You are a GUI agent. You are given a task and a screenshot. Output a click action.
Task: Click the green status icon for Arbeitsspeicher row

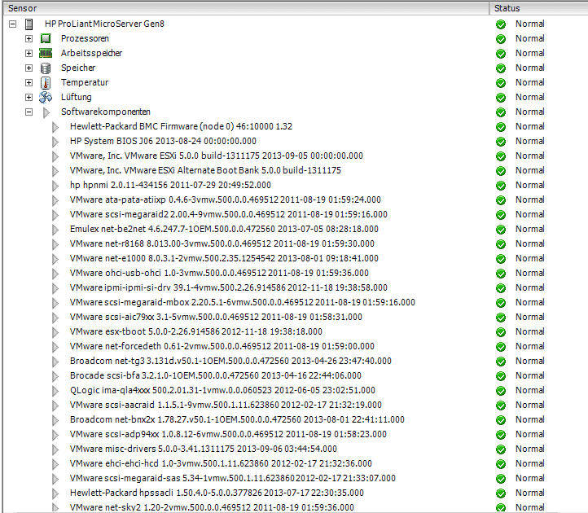pyautogui.click(x=501, y=54)
